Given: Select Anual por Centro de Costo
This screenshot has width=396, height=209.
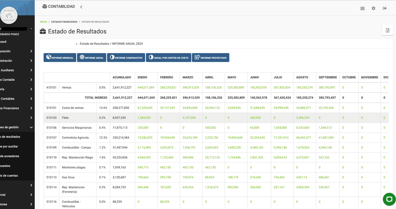Looking at the screenshot, I should [168, 57].
